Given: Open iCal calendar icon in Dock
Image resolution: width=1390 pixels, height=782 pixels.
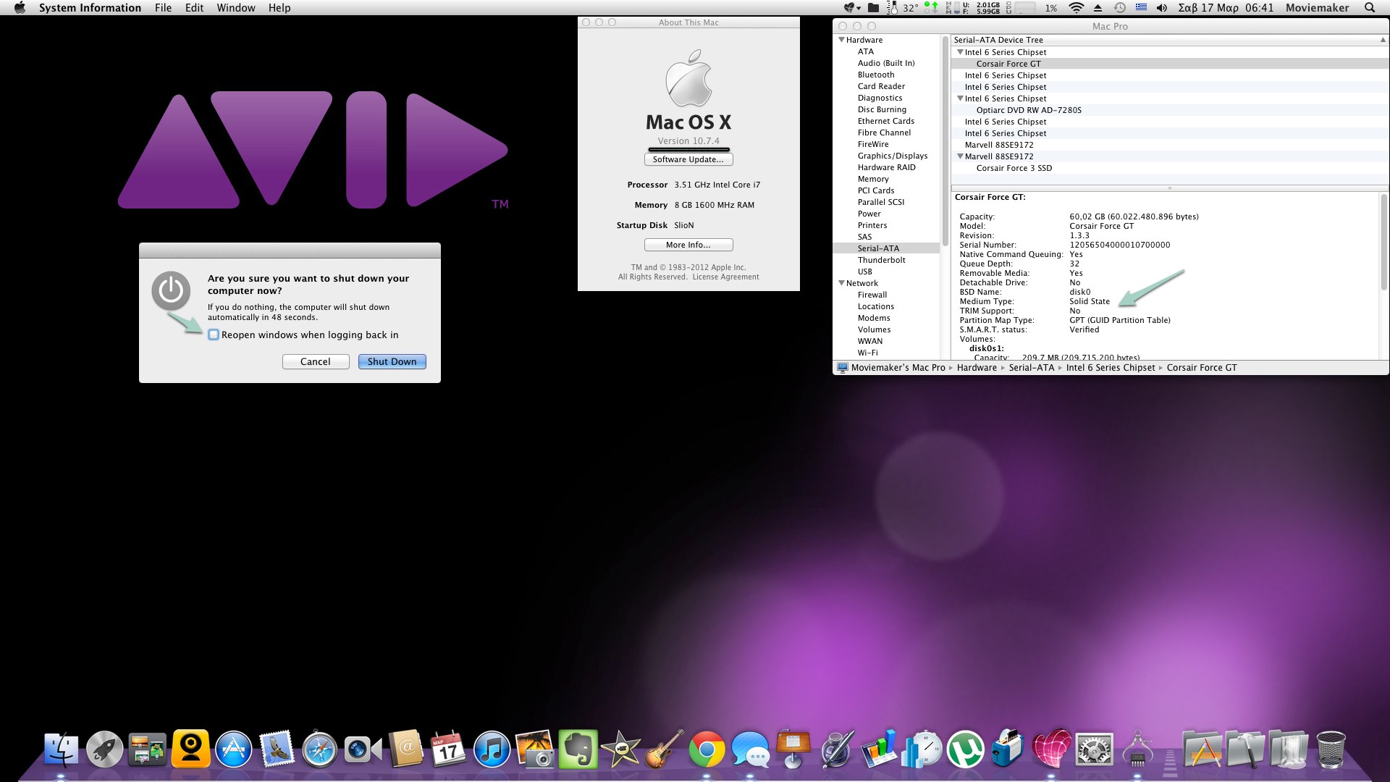Looking at the screenshot, I should click(x=449, y=749).
